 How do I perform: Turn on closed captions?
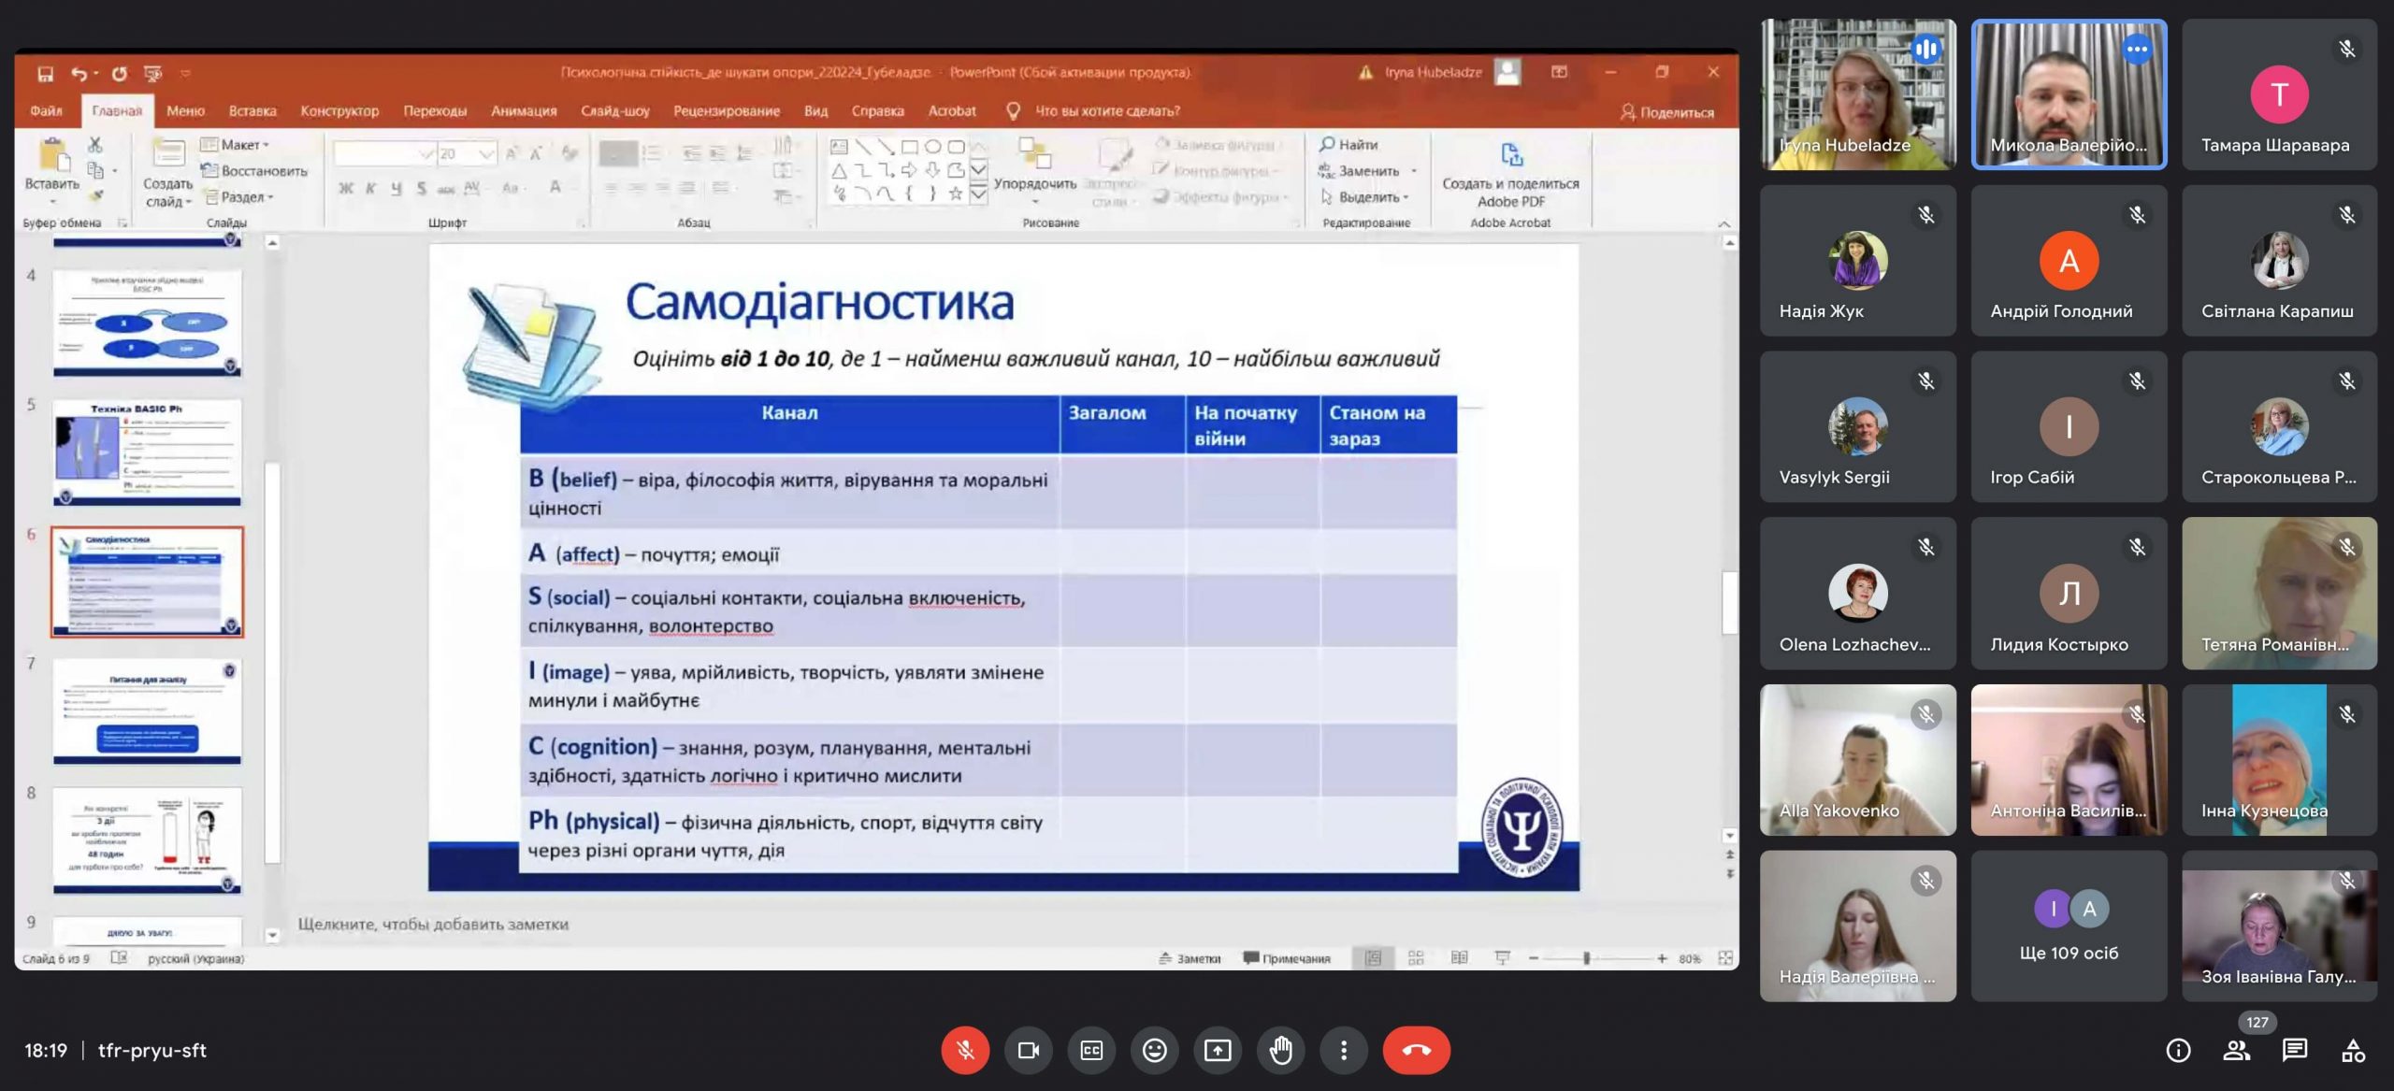click(1091, 1050)
